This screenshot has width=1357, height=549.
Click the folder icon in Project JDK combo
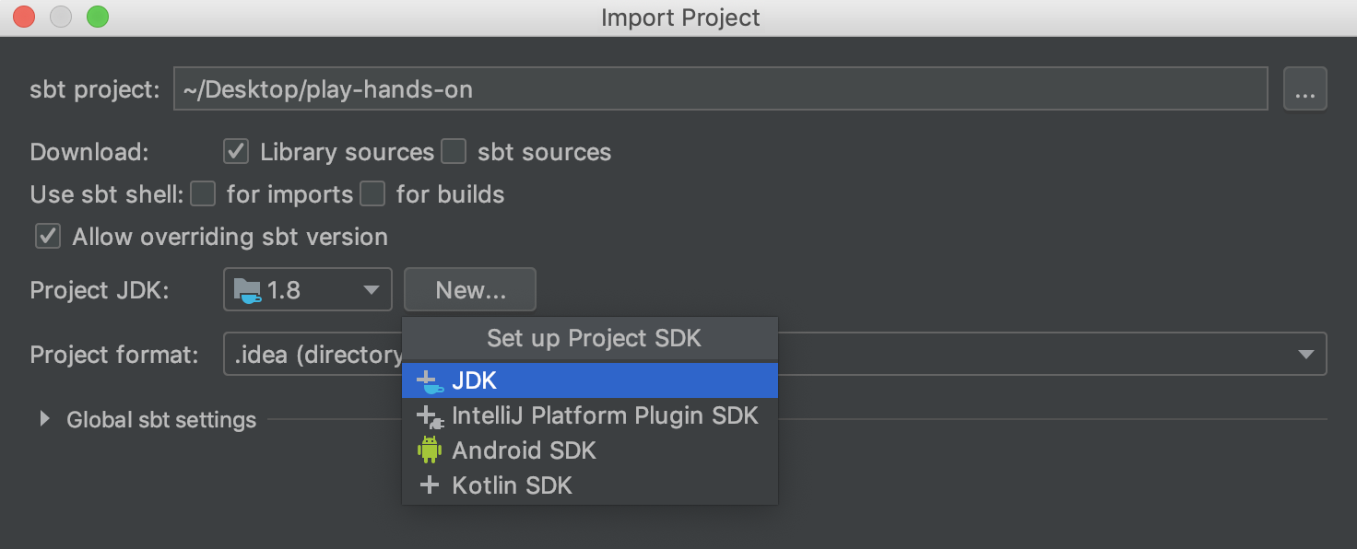247,290
